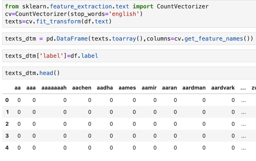Click the pd.DataFrame texts_dtm code cell
The image size is (256, 161).
tap(129, 39)
